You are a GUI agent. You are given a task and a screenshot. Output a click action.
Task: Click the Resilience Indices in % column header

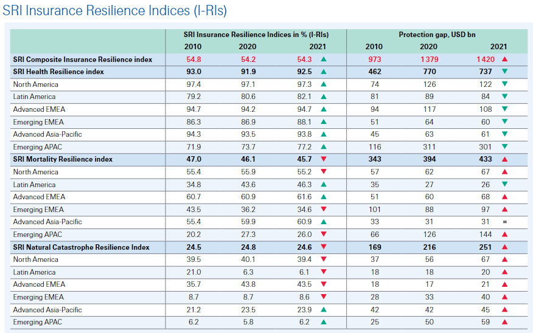256,35
